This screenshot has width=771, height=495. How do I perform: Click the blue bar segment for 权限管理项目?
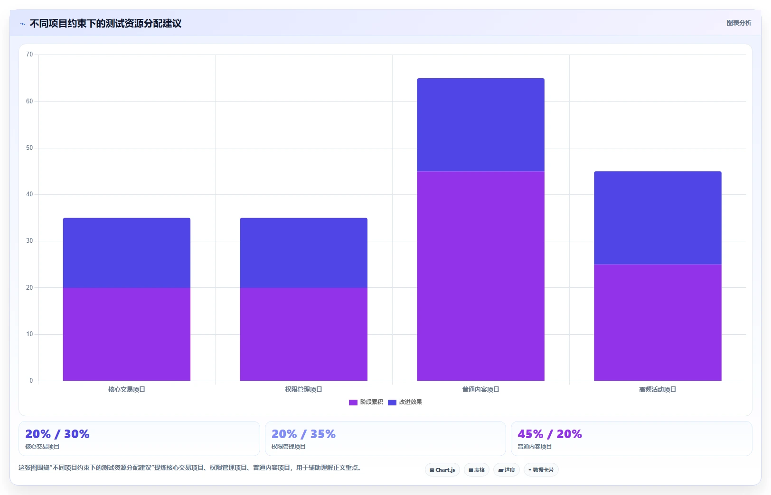(x=304, y=253)
